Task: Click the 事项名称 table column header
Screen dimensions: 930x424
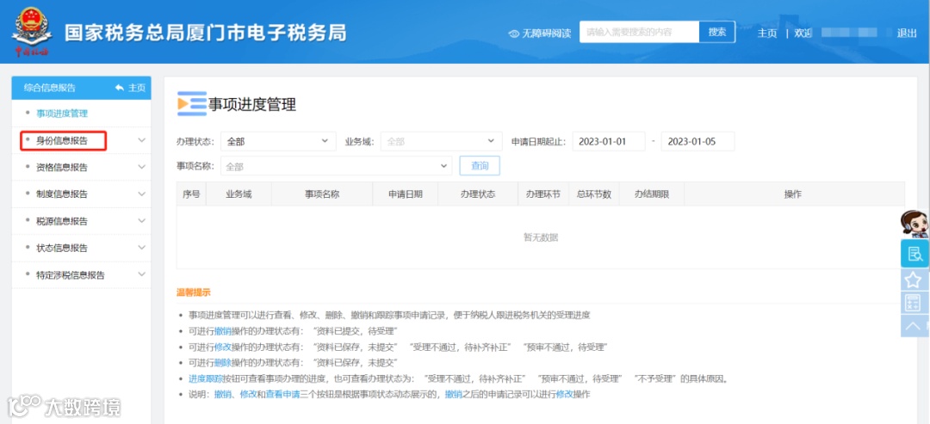Action: 322,194
